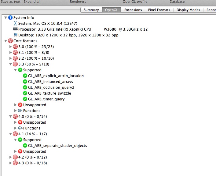Select the 4.2 (0 % – 0/12) row text
Screen dimensions: 216x176
[x=33, y=157]
